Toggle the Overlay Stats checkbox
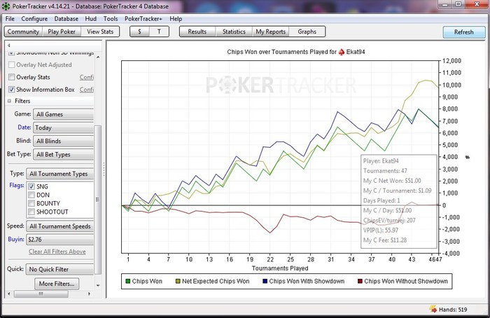 pos(12,77)
